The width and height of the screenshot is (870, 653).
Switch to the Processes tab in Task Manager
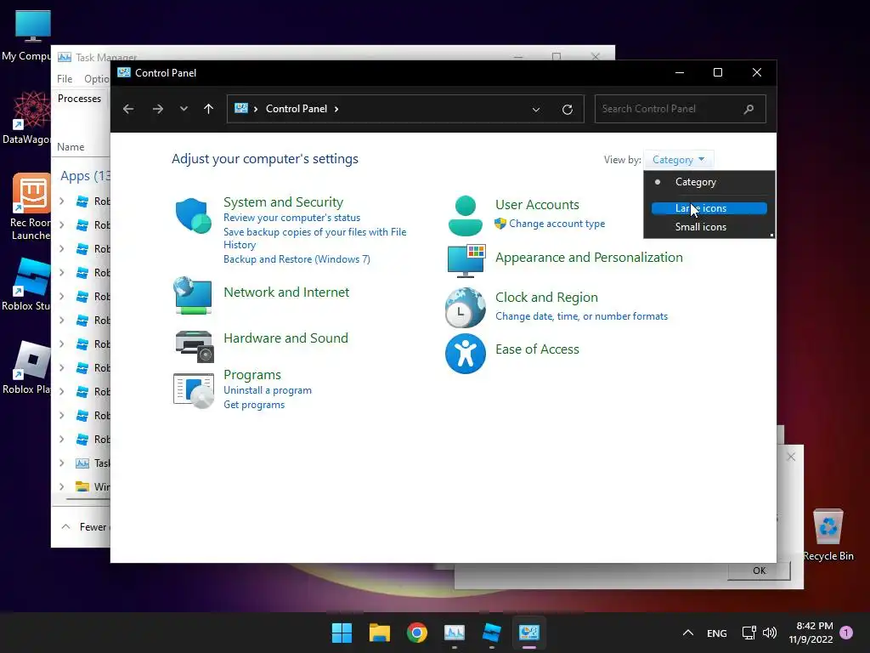[x=79, y=99]
